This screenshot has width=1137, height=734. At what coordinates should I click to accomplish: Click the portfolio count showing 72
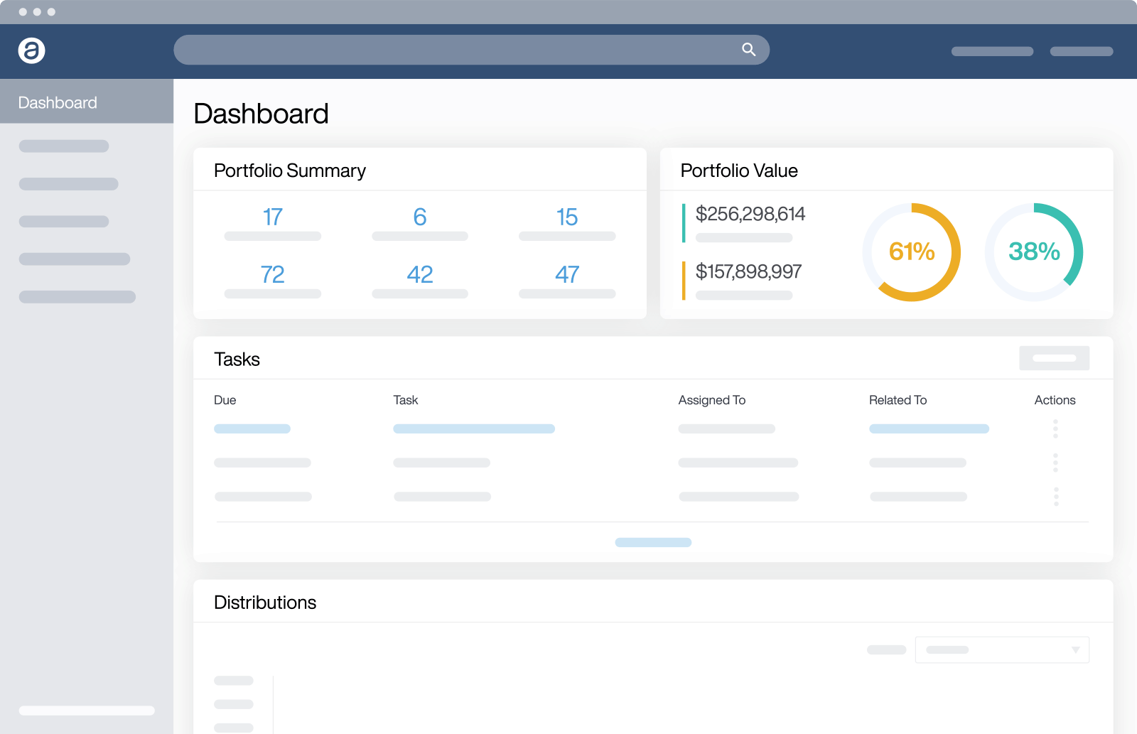272,275
